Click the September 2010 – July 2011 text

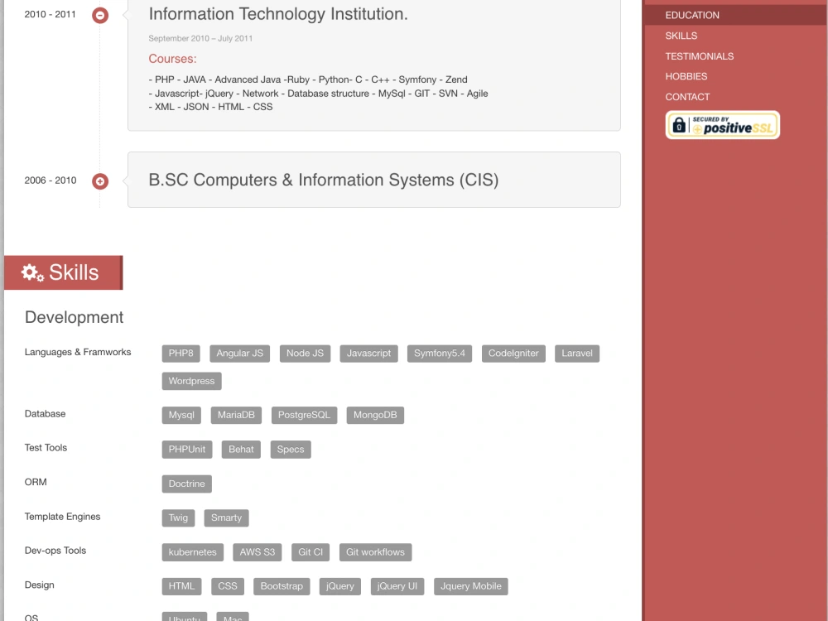tap(200, 39)
